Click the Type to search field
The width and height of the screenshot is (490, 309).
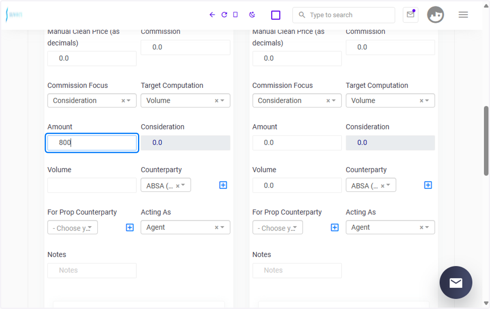(x=344, y=15)
